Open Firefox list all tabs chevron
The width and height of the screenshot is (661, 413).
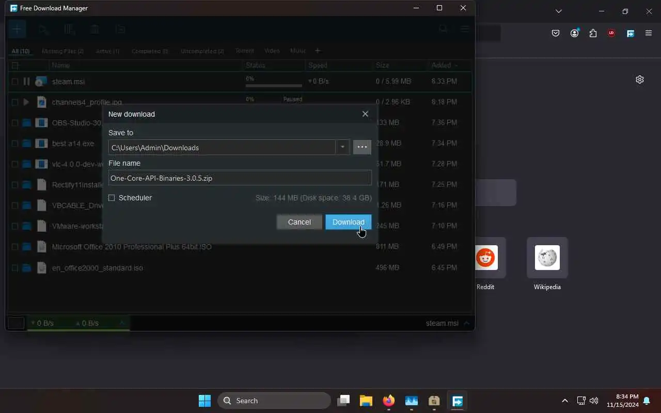tap(558, 11)
